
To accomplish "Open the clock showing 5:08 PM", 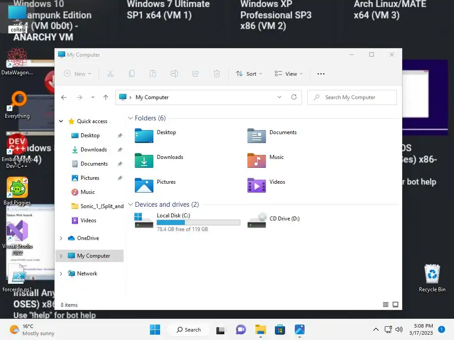I will coord(421,329).
